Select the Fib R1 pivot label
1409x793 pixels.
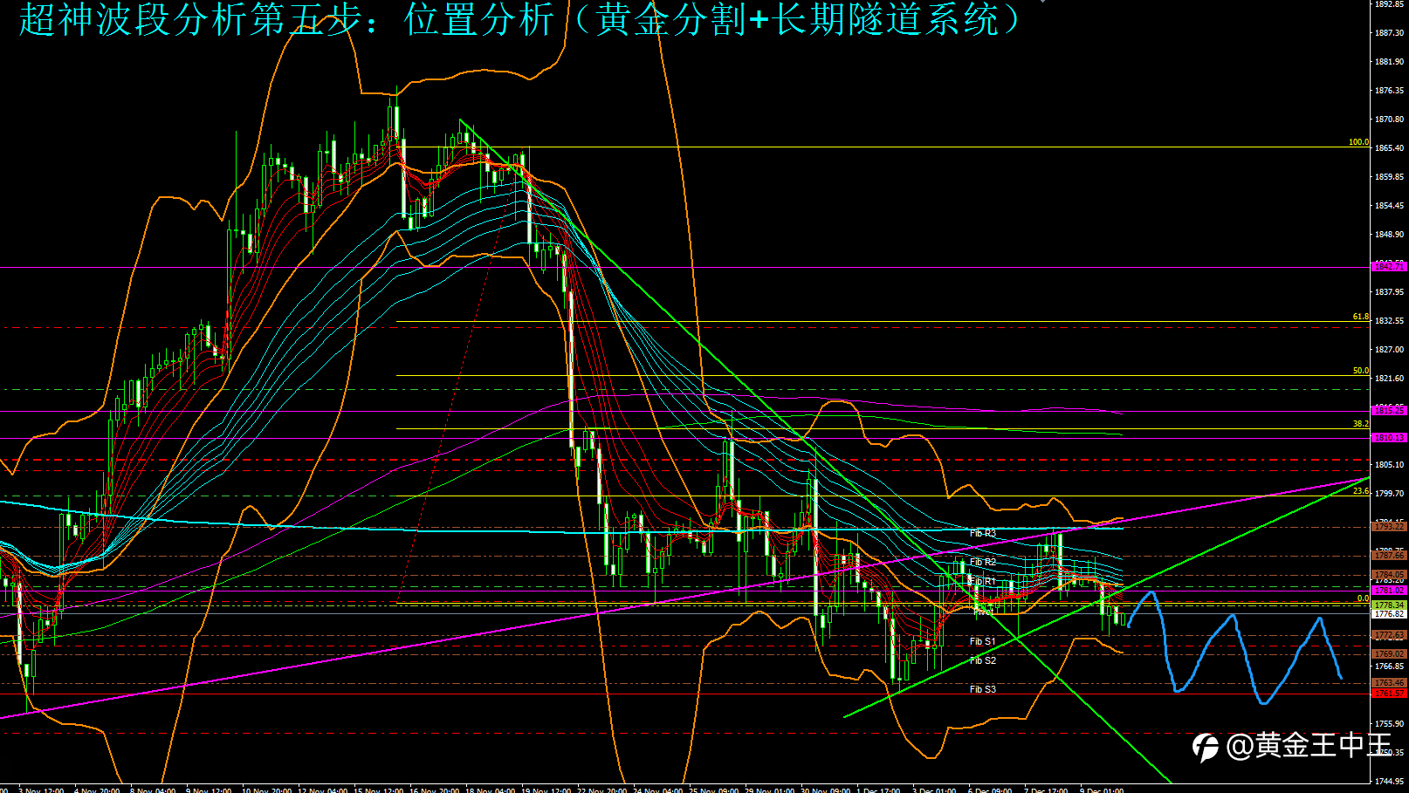coord(982,581)
